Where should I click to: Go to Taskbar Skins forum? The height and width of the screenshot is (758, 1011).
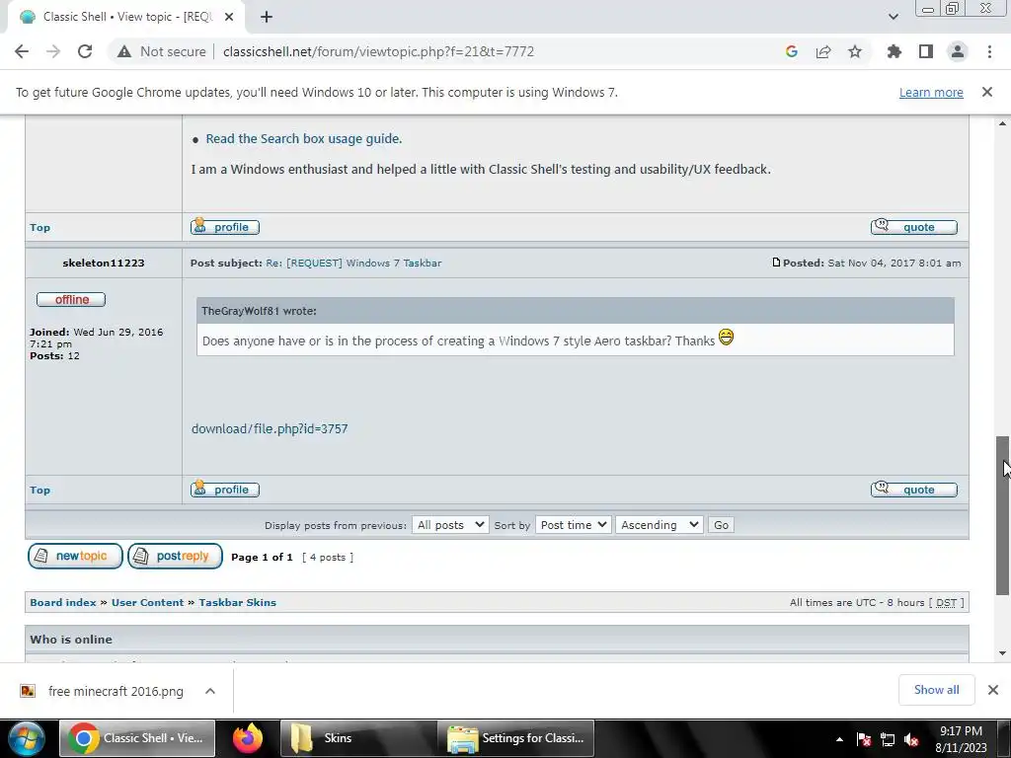pos(237,602)
